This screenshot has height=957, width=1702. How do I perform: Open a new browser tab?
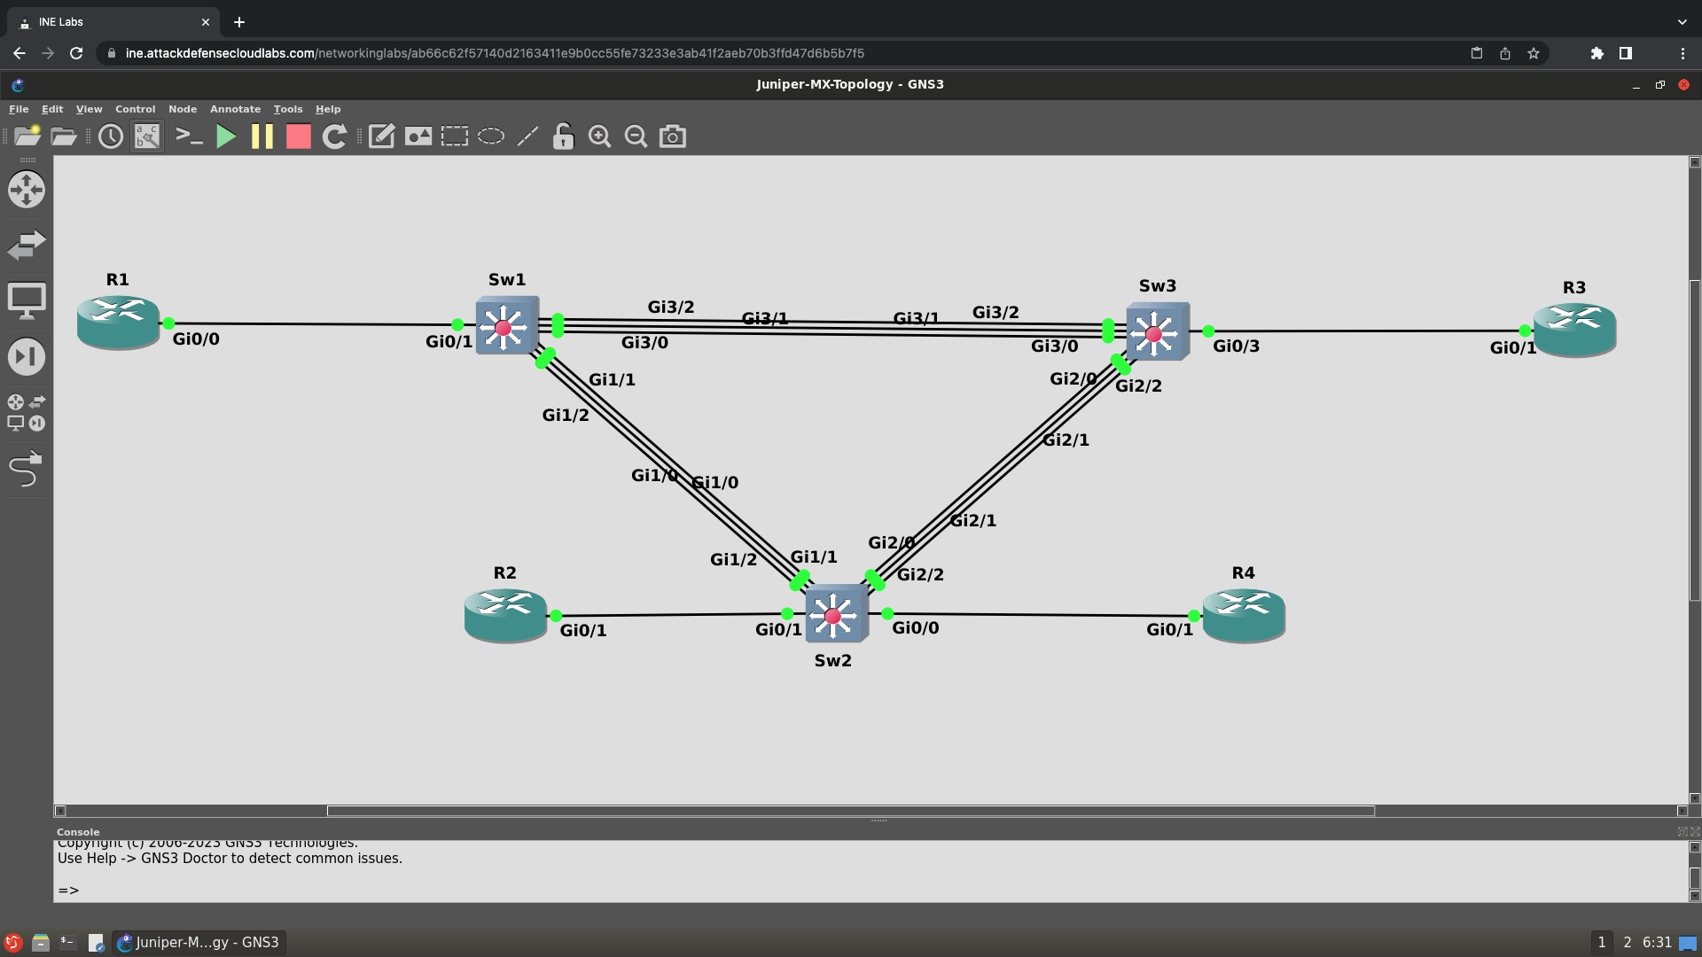click(x=239, y=22)
